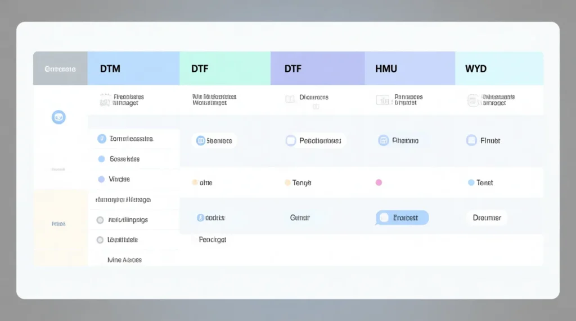Click the gray header cell at top-left of table
576x321 pixels.
tap(60, 68)
